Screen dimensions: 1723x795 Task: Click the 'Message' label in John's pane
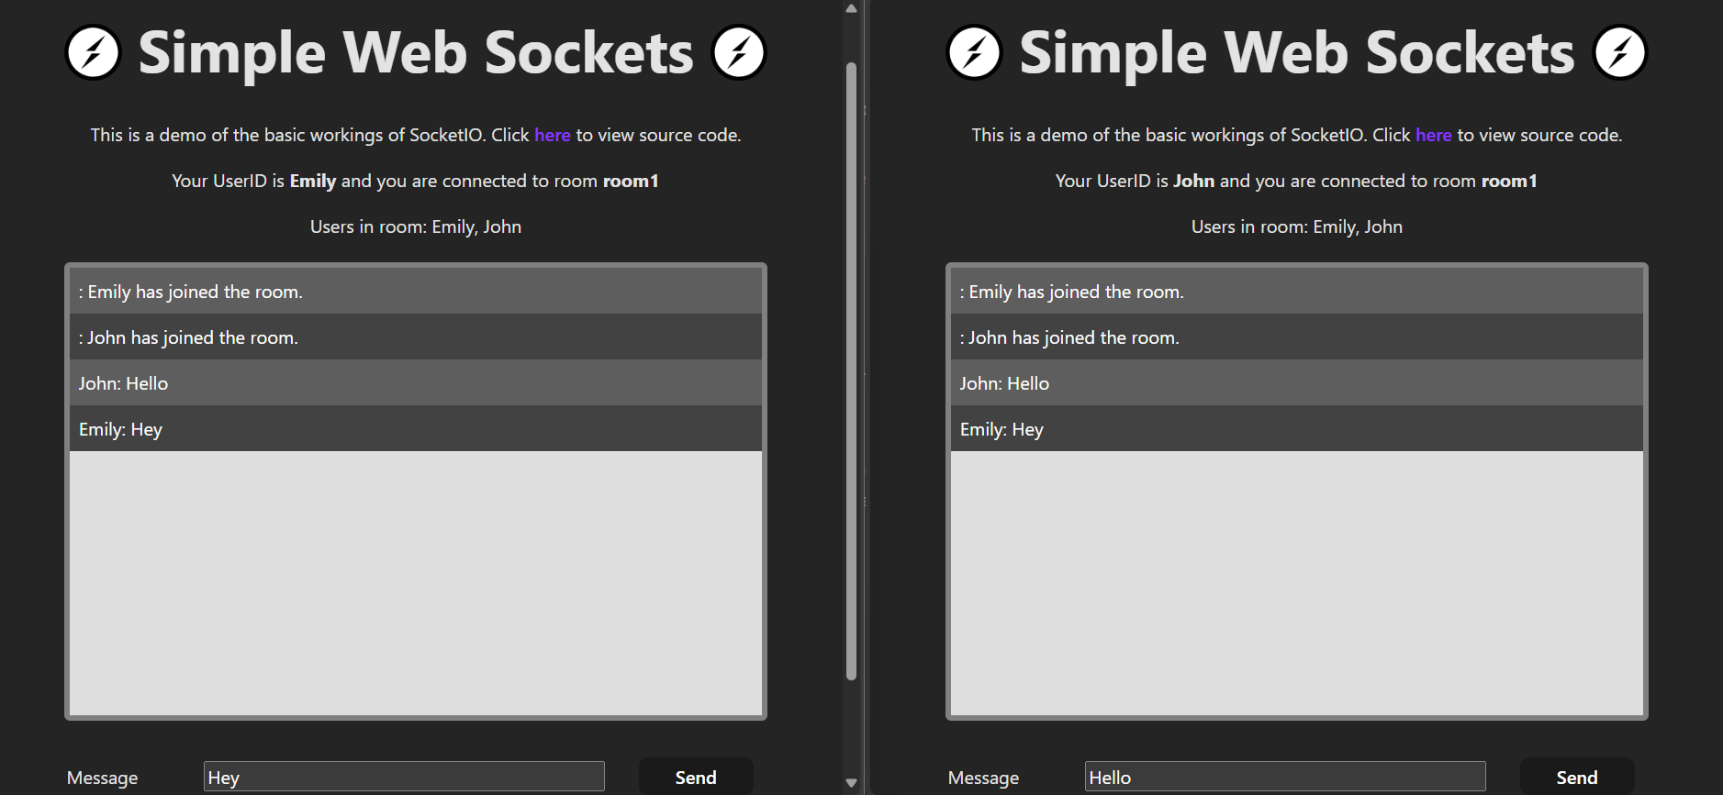tap(983, 778)
